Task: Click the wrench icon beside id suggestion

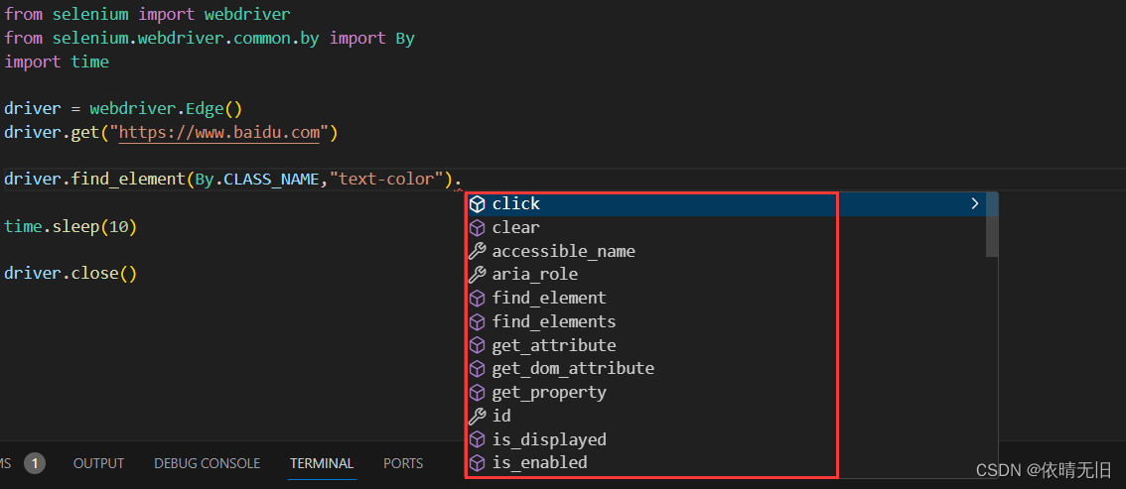Action: (478, 416)
